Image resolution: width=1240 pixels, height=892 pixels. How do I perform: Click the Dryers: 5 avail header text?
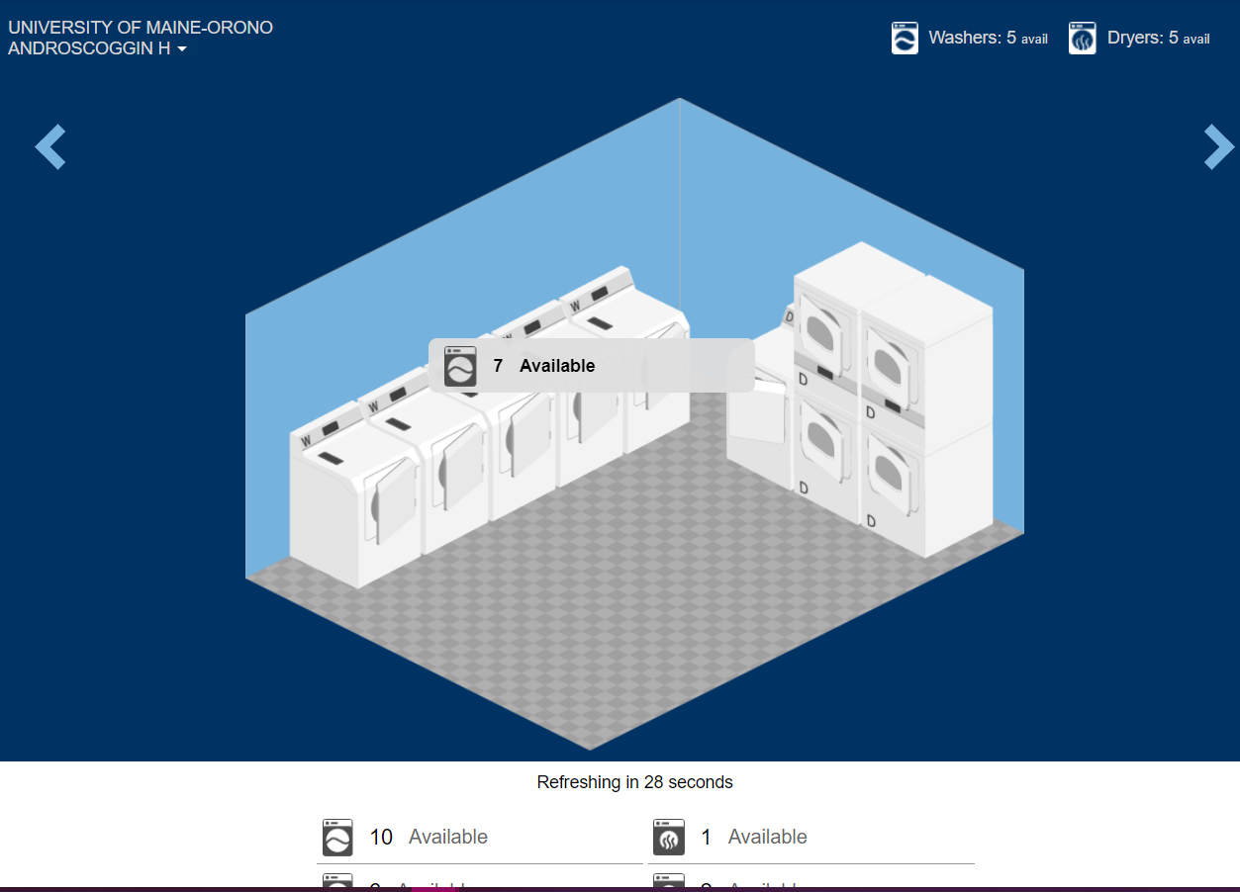click(1158, 38)
